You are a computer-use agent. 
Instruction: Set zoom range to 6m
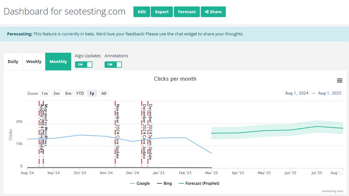point(68,93)
